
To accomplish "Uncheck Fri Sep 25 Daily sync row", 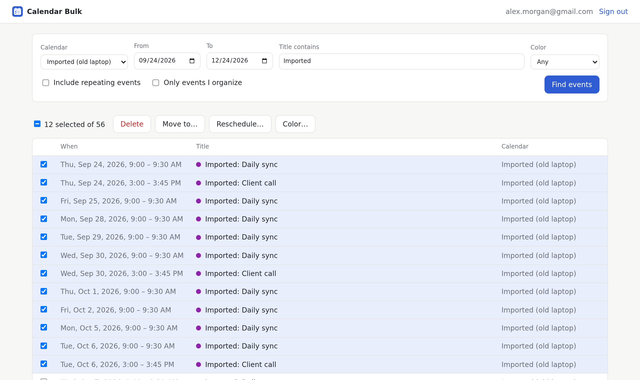I will click(x=44, y=200).
